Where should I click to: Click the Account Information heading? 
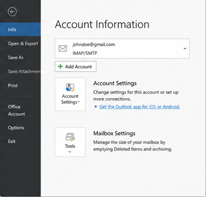click(x=102, y=24)
